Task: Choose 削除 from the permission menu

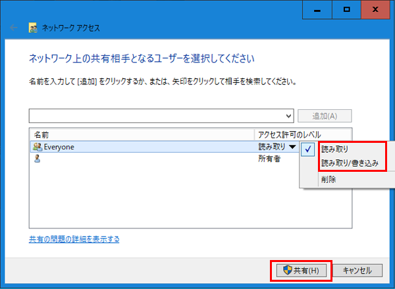Action: 329,180
